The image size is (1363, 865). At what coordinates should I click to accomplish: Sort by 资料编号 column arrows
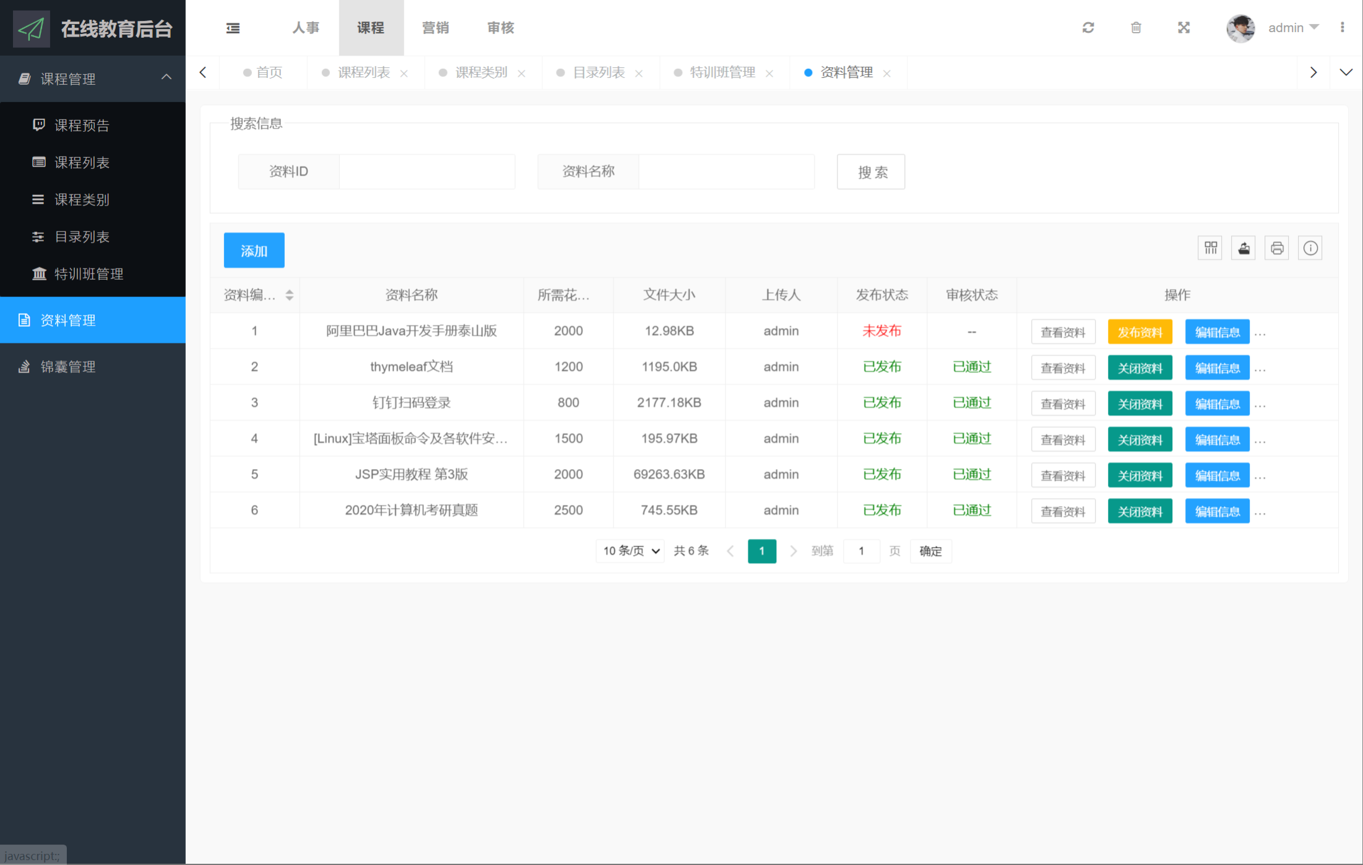tap(289, 295)
